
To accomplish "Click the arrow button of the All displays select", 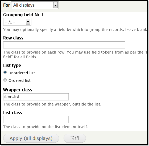I will tap(56, 5).
